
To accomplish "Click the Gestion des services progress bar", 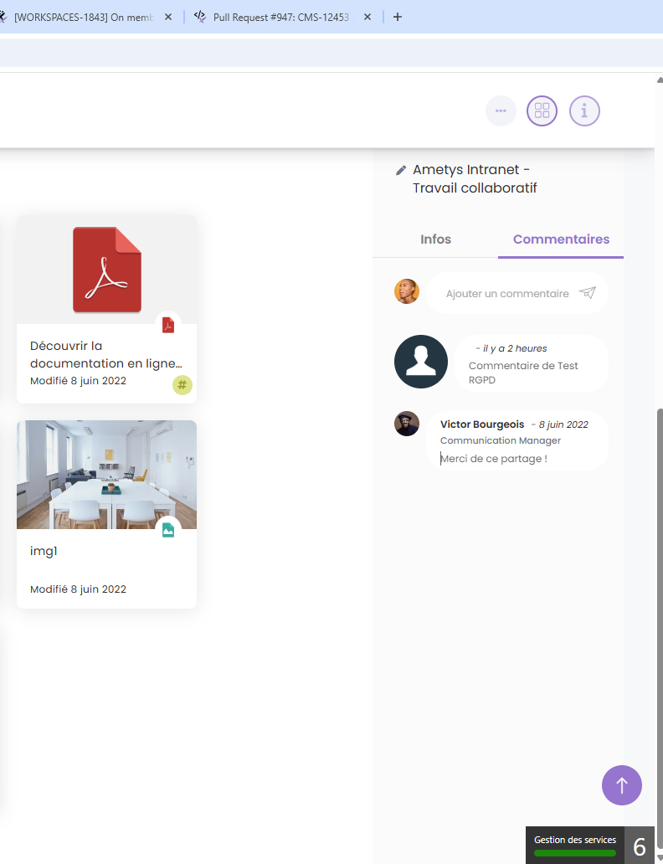I will tap(574, 853).
